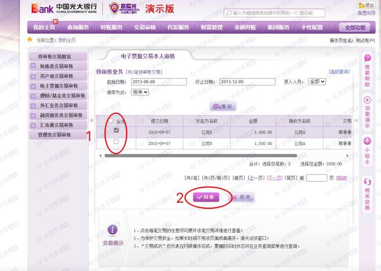
Task: Focus the 终止日期 date field
Action: click(247, 82)
